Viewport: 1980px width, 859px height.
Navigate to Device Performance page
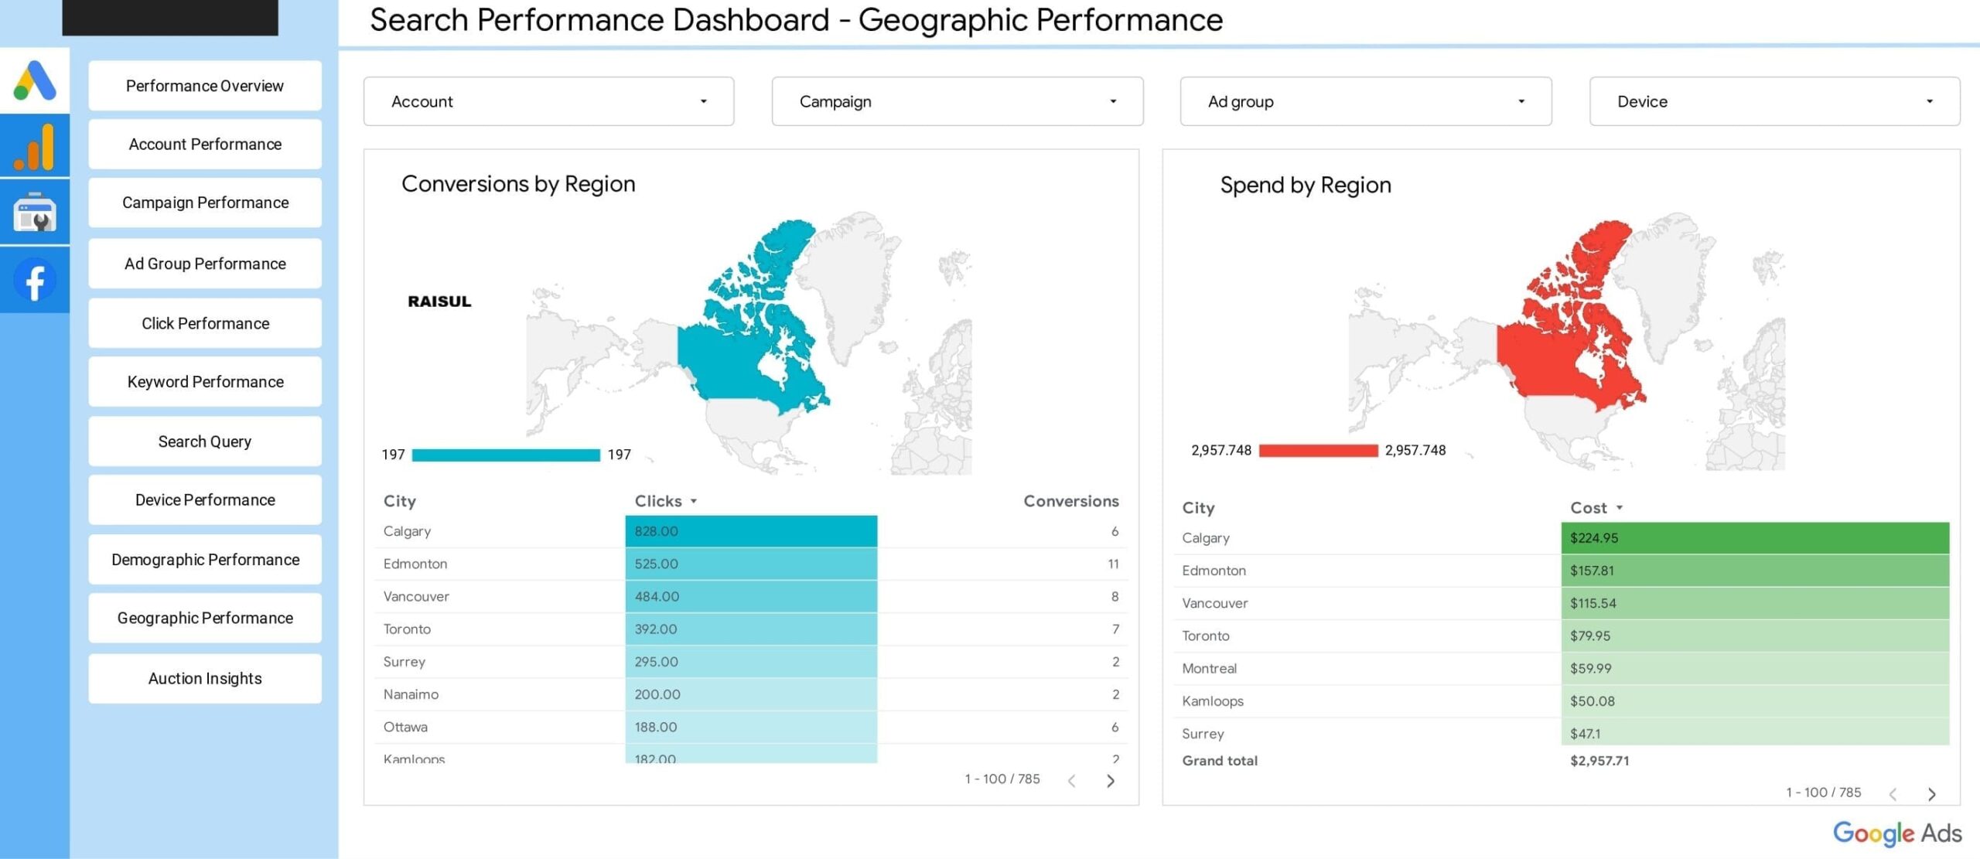click(x=205, y=500)
